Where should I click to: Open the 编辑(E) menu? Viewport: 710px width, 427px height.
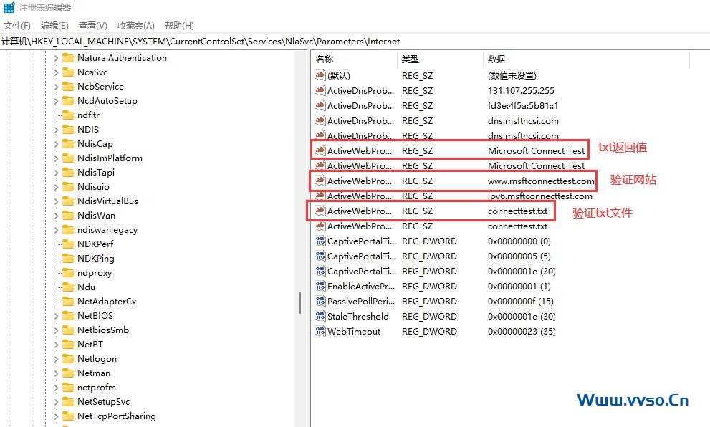tap(54, 25)
